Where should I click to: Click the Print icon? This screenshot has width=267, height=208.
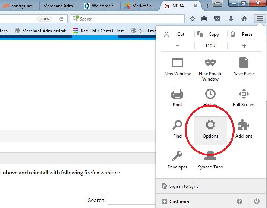click(x=177, y=94)
